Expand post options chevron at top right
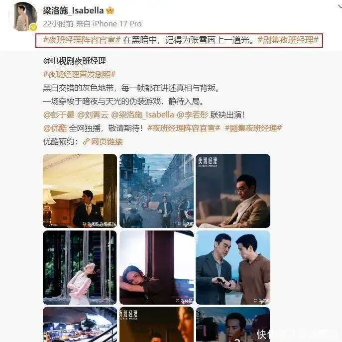The height and width of the screenshot is (342, 342). (x=339, y=6)
